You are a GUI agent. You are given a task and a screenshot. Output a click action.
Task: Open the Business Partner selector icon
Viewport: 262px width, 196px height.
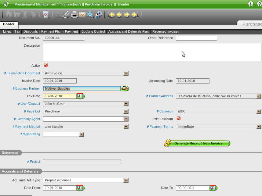pyautogui.click(x=125, y=88)
